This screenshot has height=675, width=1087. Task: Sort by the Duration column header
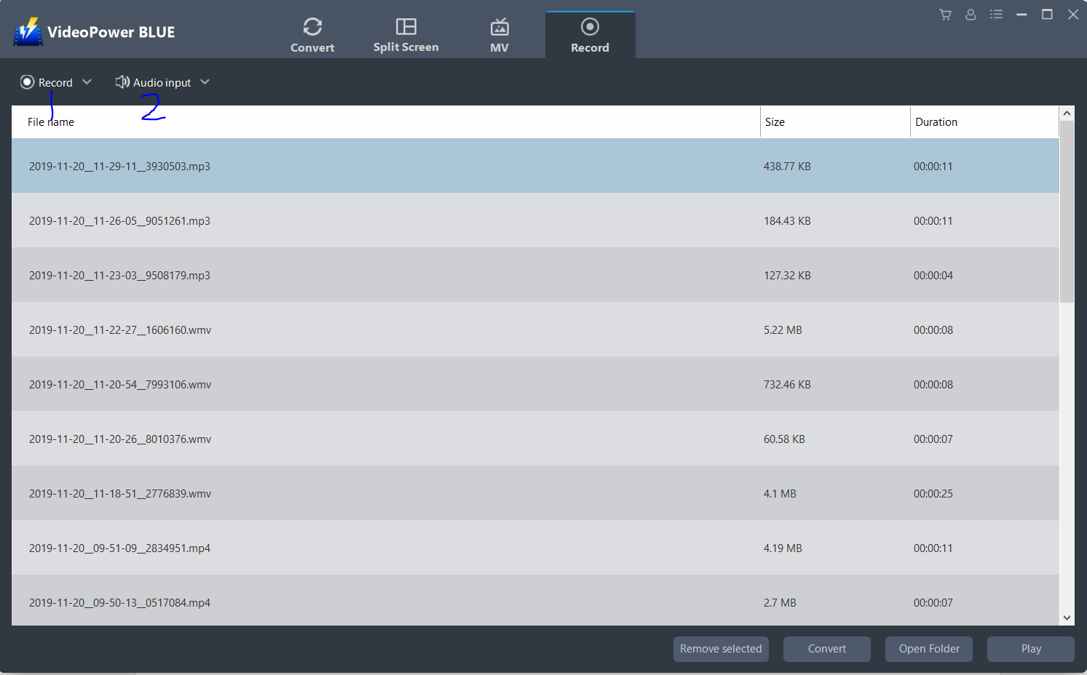936,122
